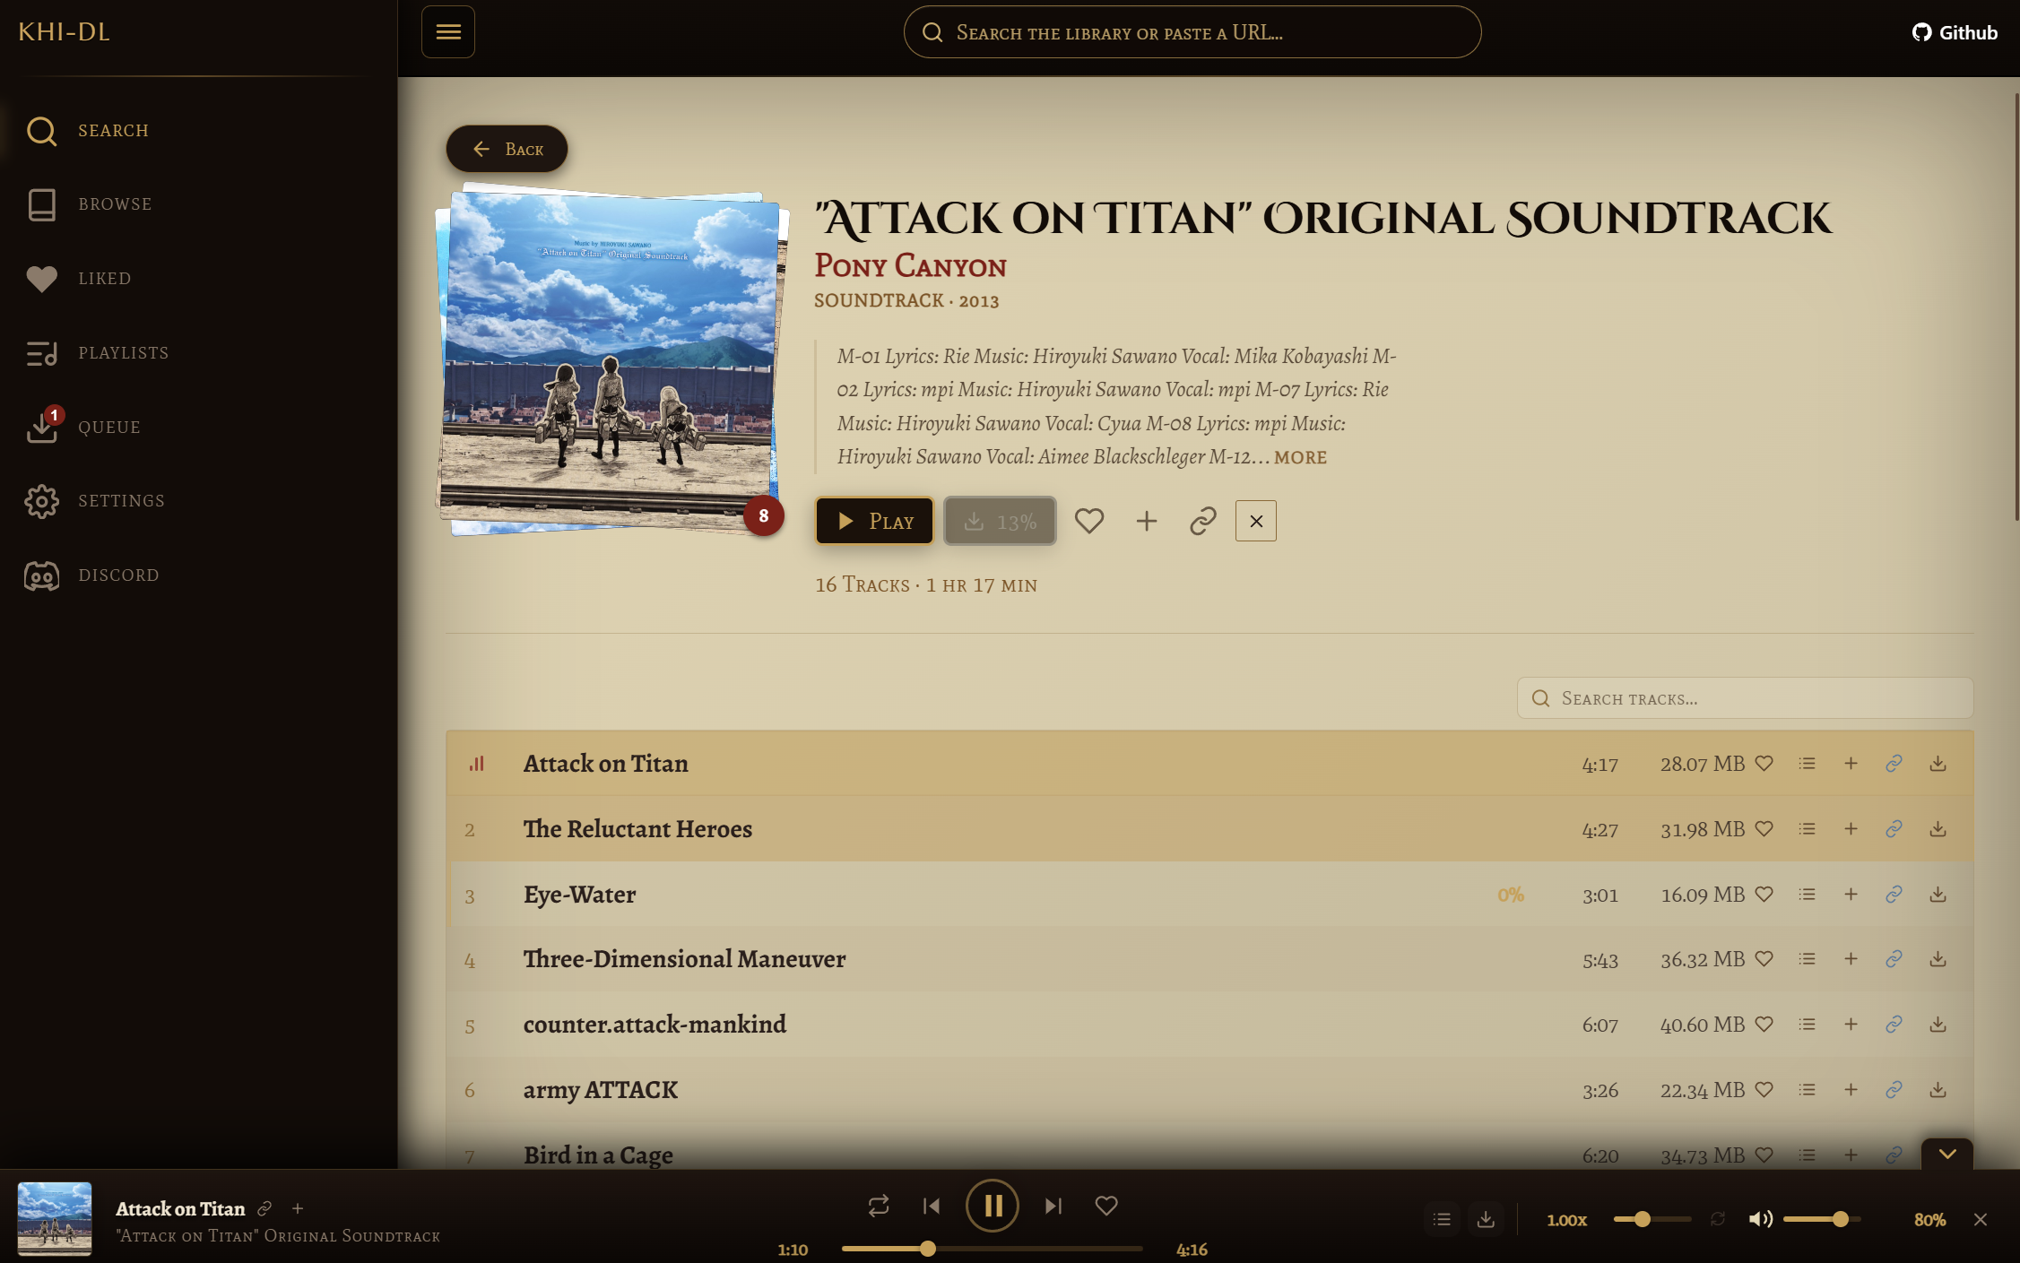Go to the previous track
2020x1263 pixels.
[932, 1207]
